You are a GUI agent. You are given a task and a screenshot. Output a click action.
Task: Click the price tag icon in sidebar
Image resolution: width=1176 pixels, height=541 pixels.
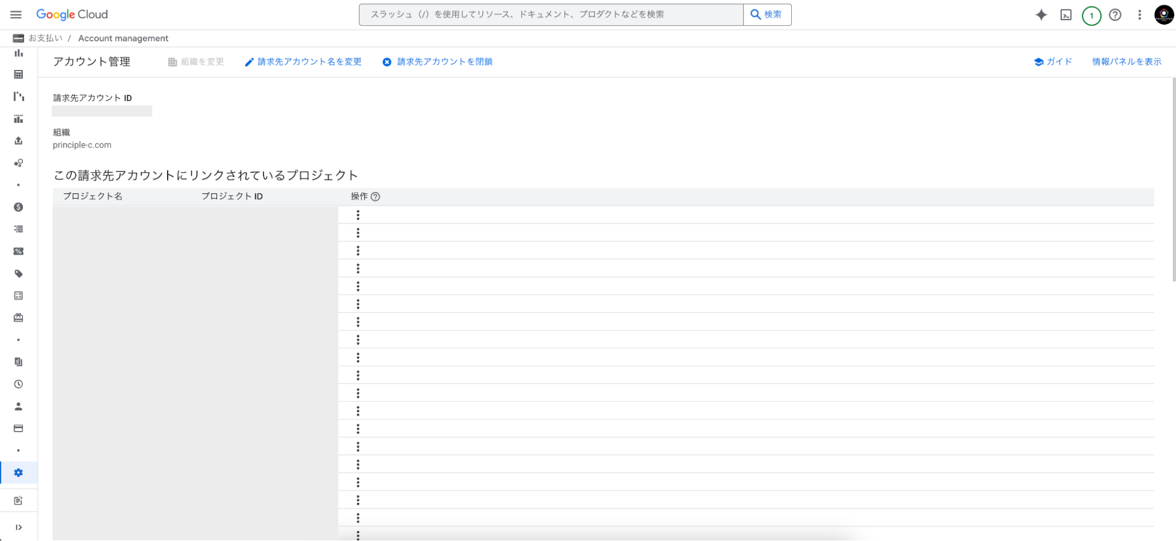(x=19, y=273)
